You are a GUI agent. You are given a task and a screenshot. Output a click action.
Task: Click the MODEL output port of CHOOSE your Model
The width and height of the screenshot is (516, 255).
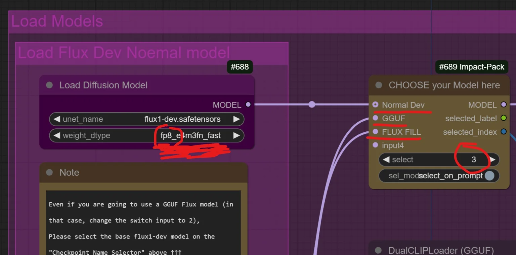504,105
